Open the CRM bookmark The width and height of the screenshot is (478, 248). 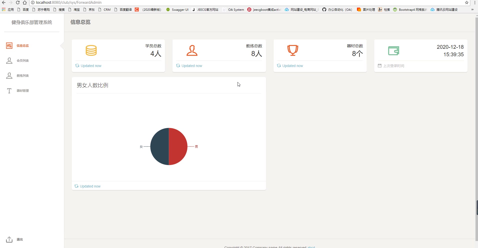[104, 9]
